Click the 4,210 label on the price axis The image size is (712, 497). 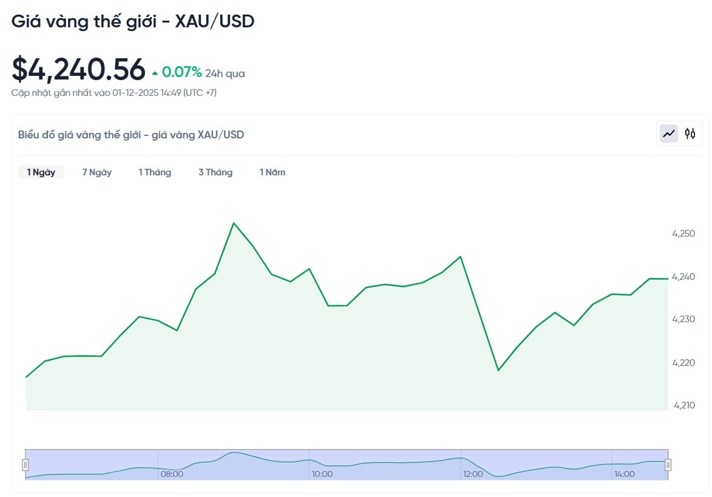click(x=683, y=405)
